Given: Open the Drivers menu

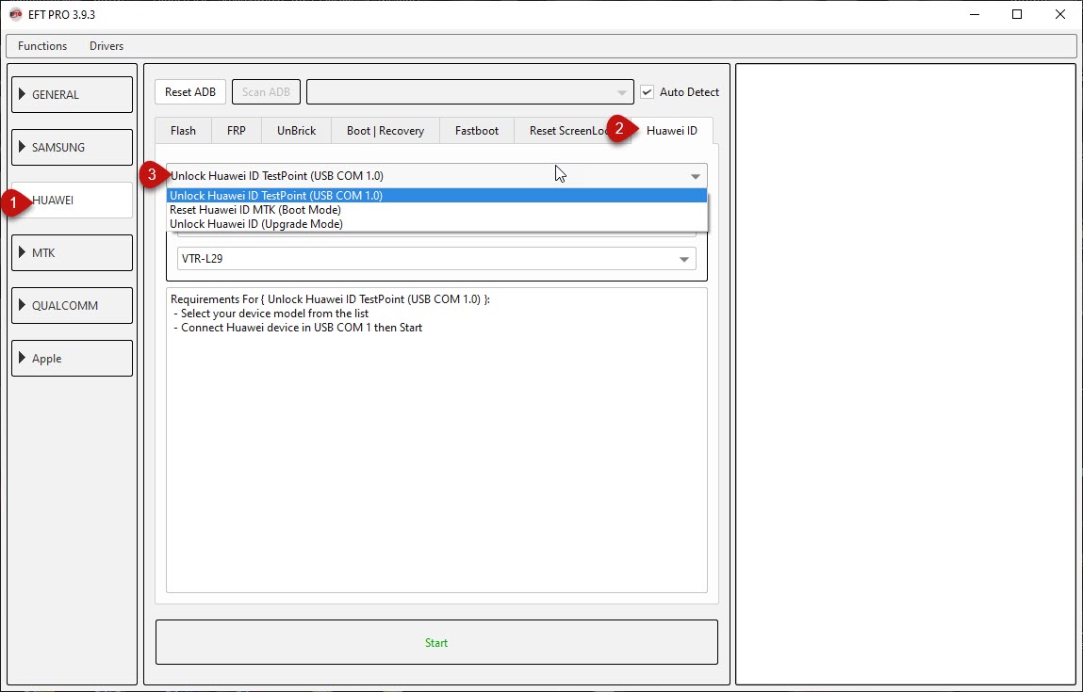Looking at the screenshot, I should (107, 46).
